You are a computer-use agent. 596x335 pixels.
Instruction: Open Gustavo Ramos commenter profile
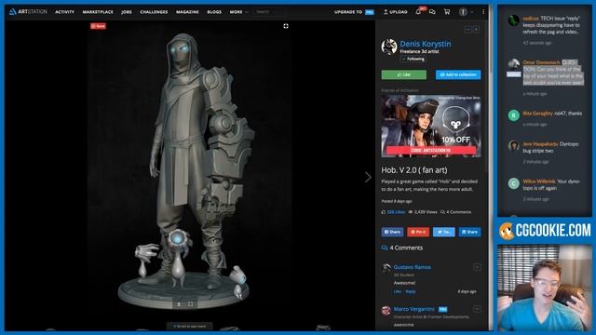[x=412, y=267]
